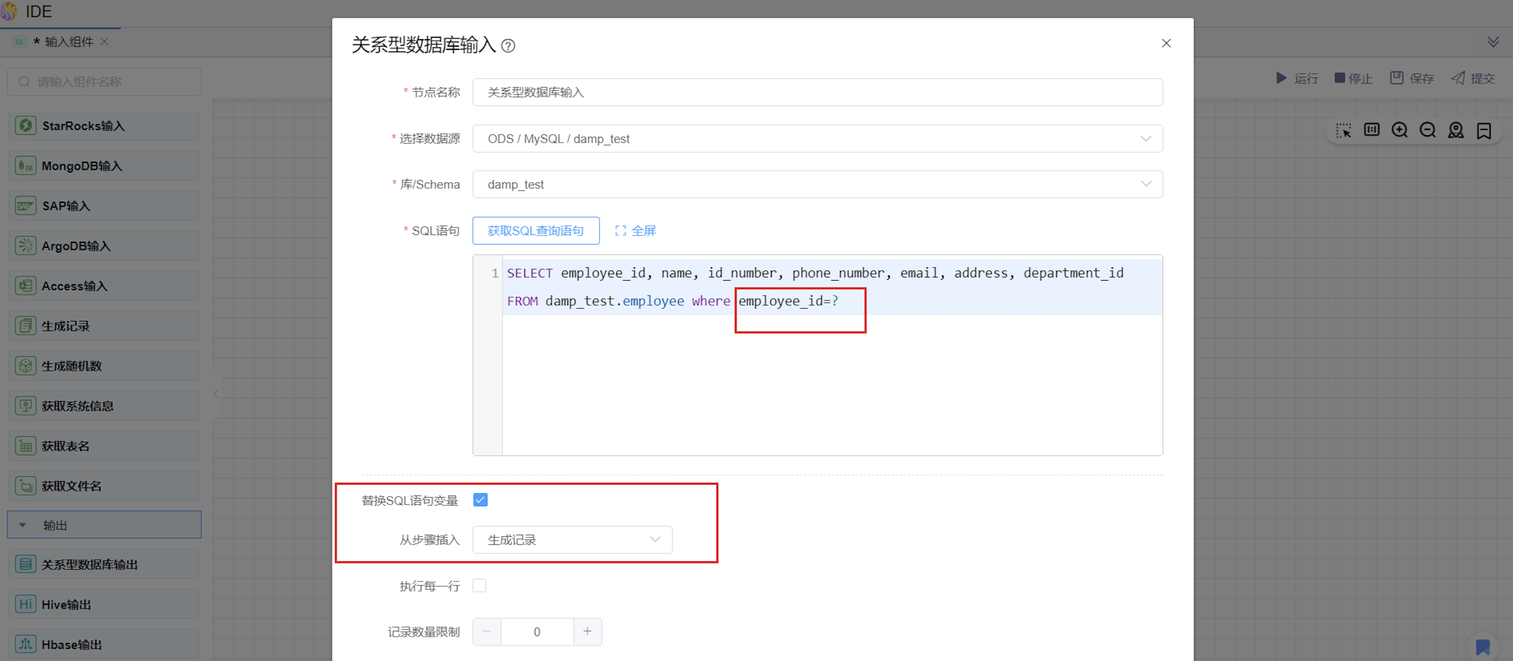Click the 获取SQL查询语句 button

click(x=535, y=231)
